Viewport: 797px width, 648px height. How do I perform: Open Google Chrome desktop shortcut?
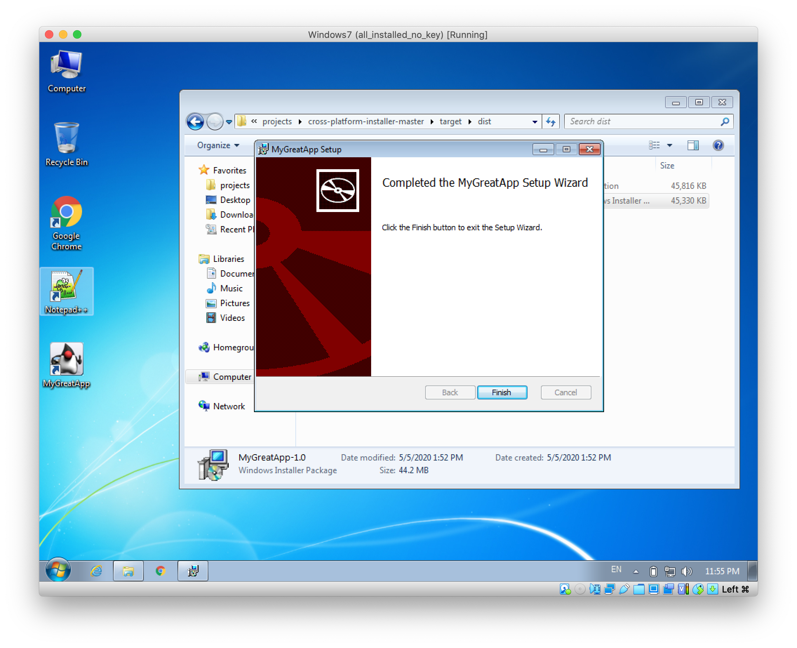tap(66, 212)
